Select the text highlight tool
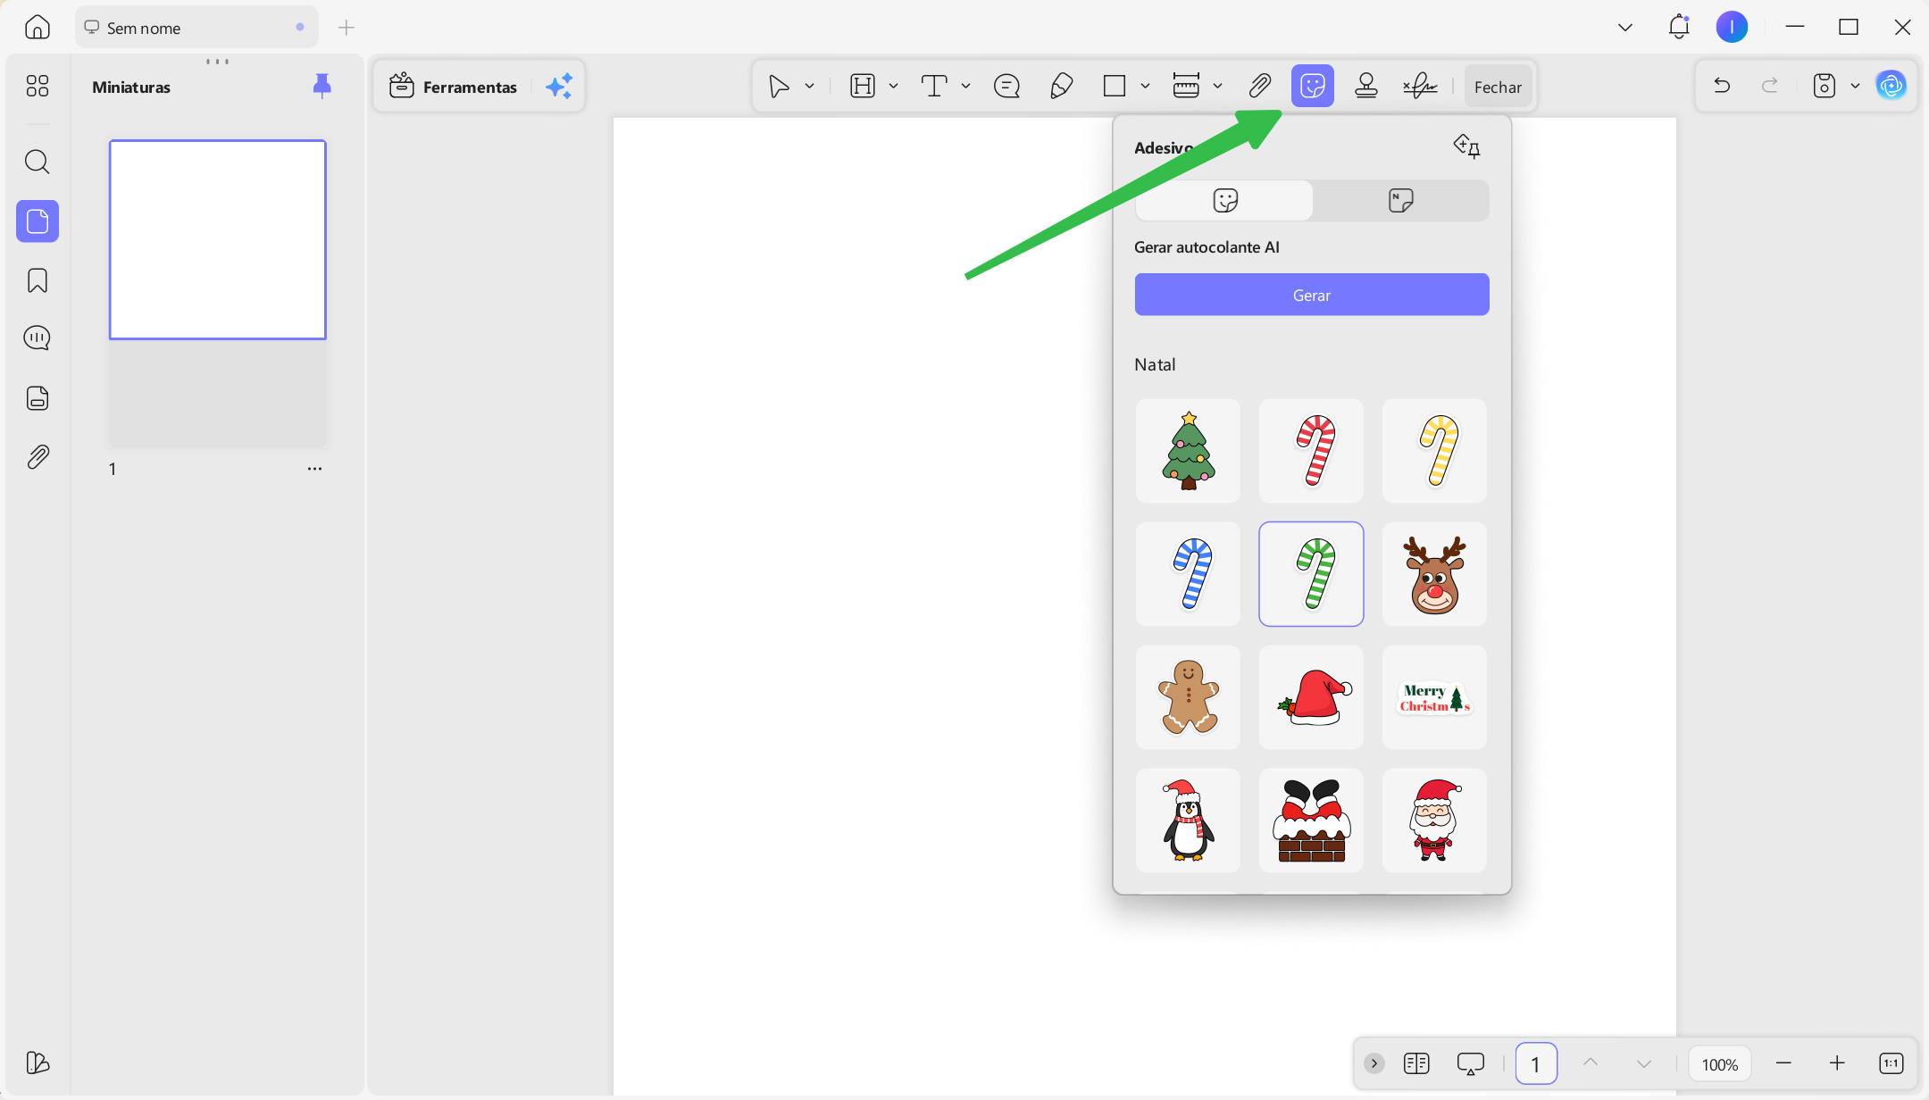Image resolution: width=1929 pixels, height=1100 pixels. 863,86
